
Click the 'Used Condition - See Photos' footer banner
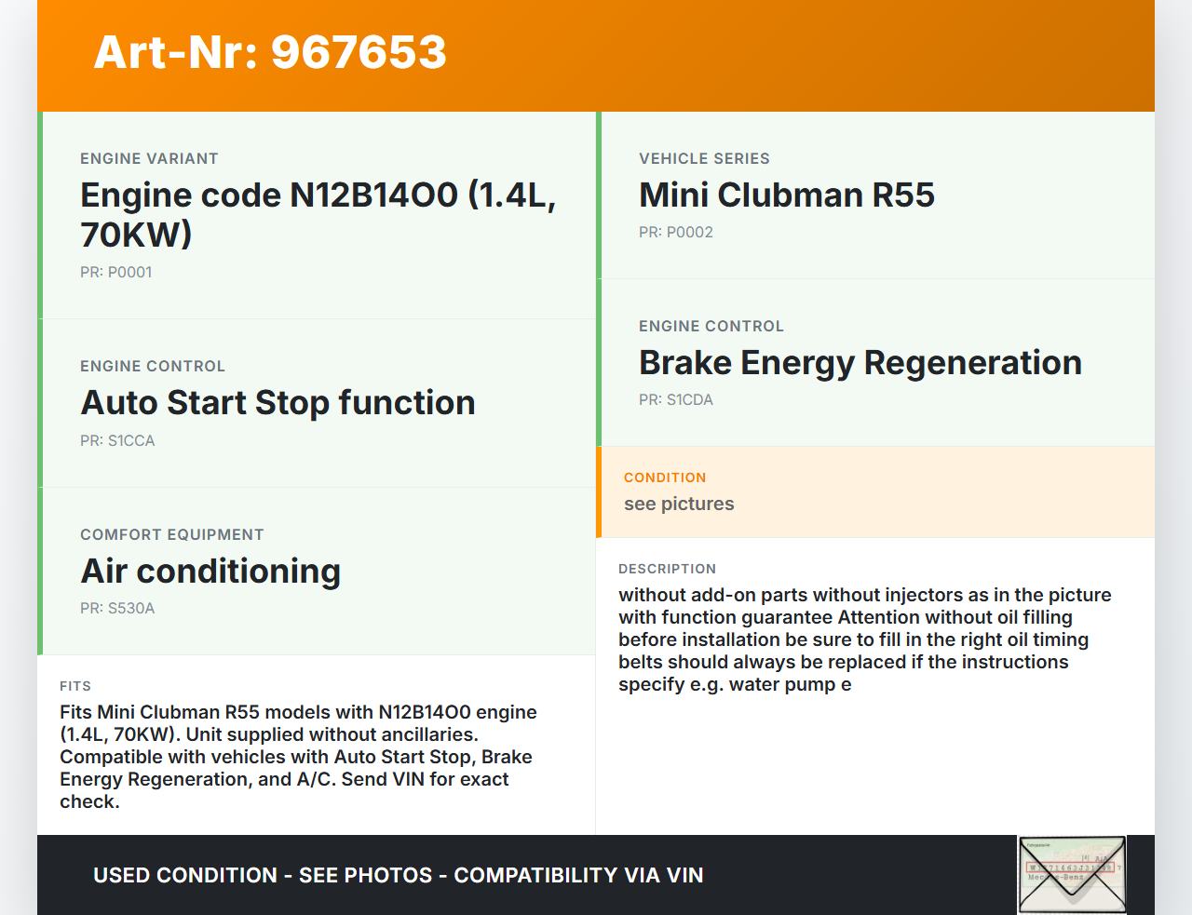[398, 875]
